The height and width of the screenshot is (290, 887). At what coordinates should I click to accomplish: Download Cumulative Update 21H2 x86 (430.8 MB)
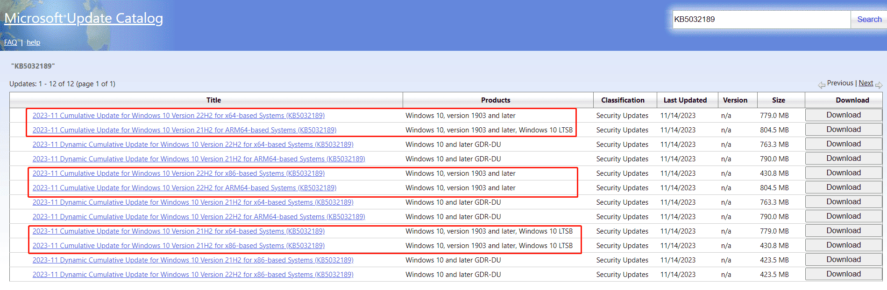tap(844, 245)
